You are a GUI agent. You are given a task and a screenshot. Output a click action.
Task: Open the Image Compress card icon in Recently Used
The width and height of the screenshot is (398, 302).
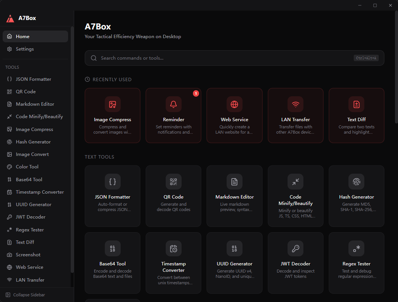pyautogui.click(x=112, y=104)
